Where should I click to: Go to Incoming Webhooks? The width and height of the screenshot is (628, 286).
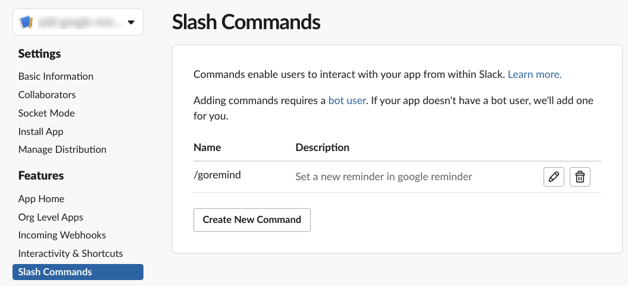(62, 235)
